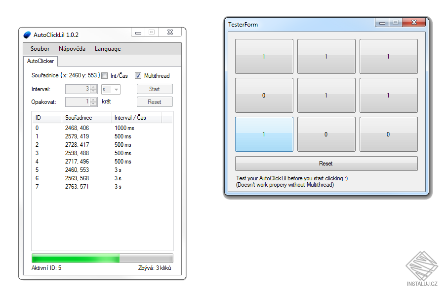This screenshot has height=297, width=447.
Task: Close the AutoClickLil window
Action: 170,33
